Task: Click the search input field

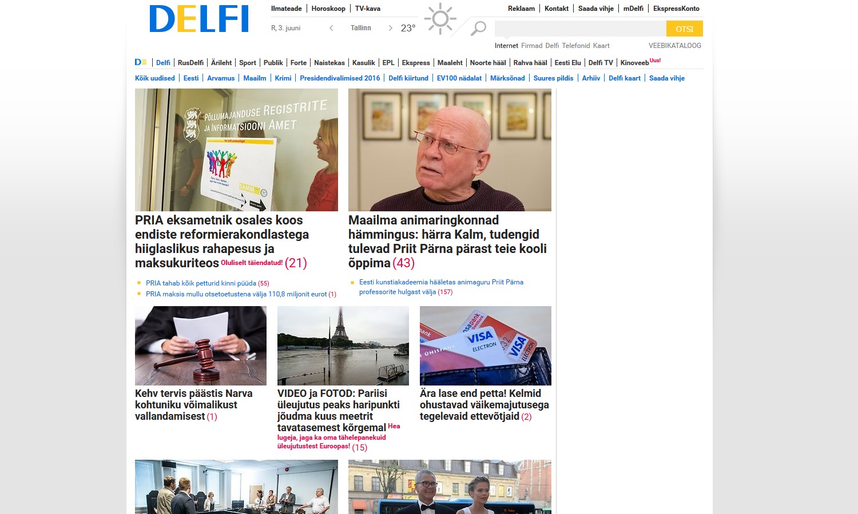Action: coord(581,29)
